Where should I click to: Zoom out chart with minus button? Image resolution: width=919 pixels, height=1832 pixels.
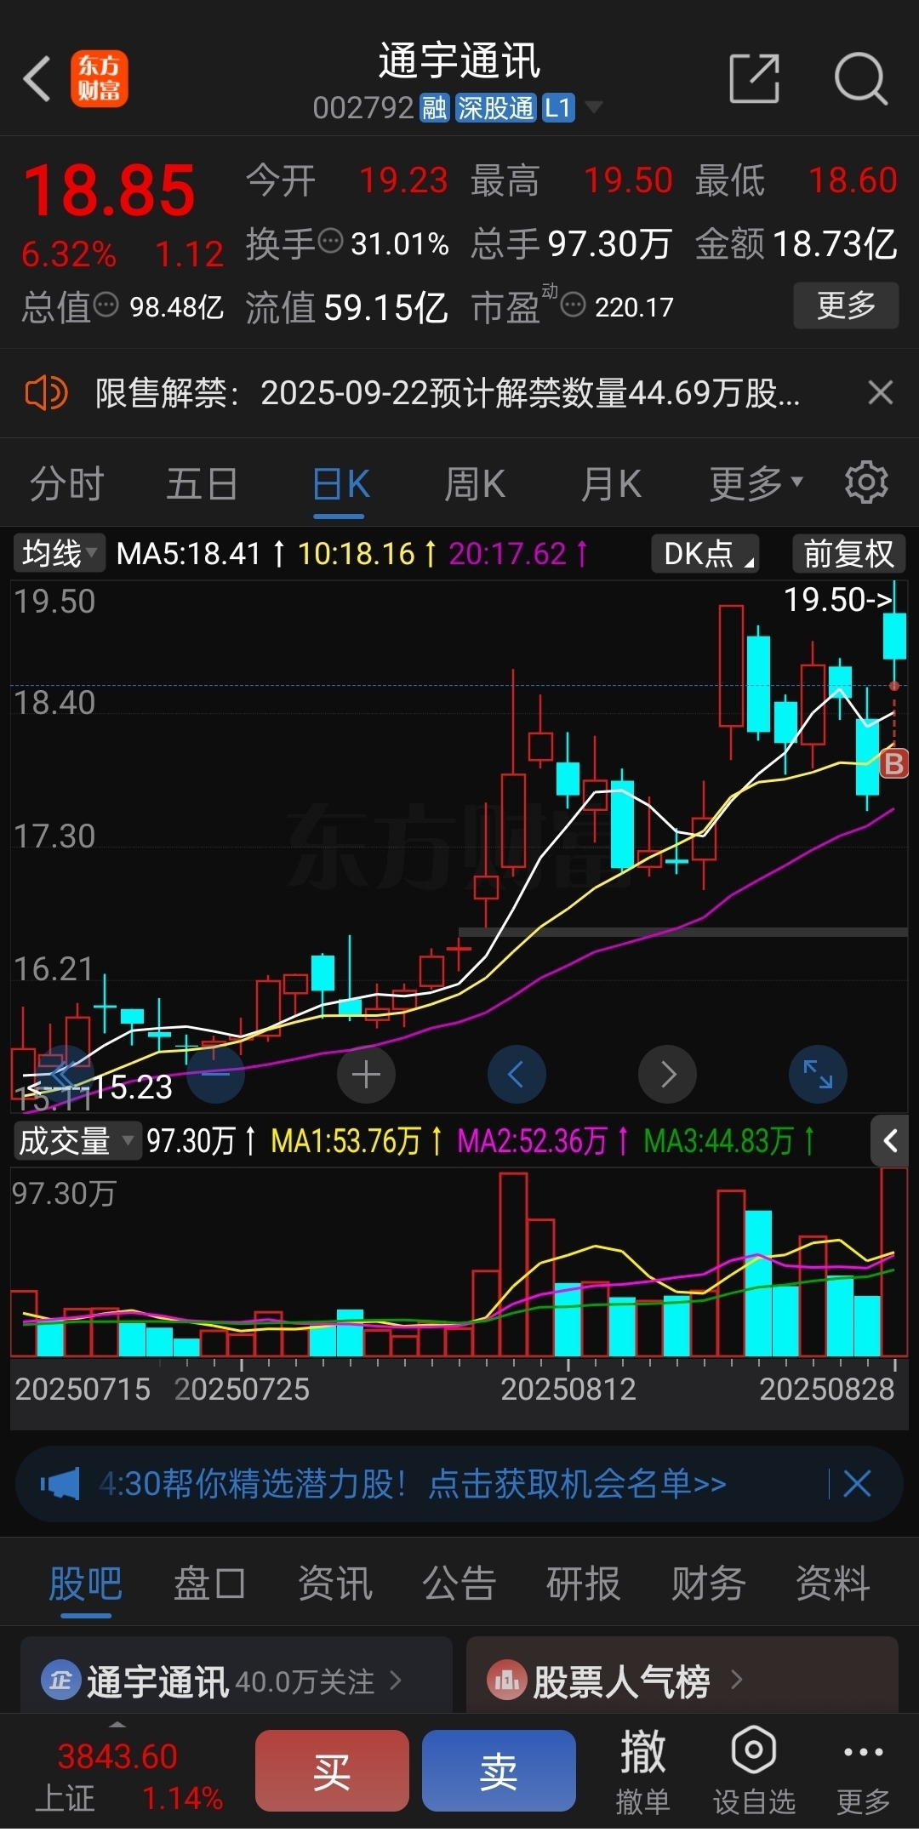[216, 1075]
